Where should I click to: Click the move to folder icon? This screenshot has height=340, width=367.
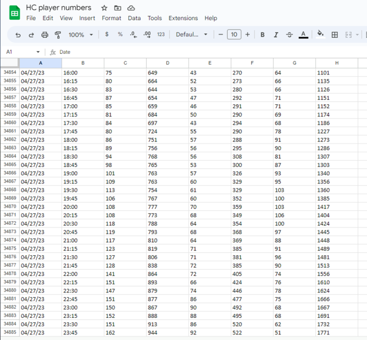[x=118, y=8]
